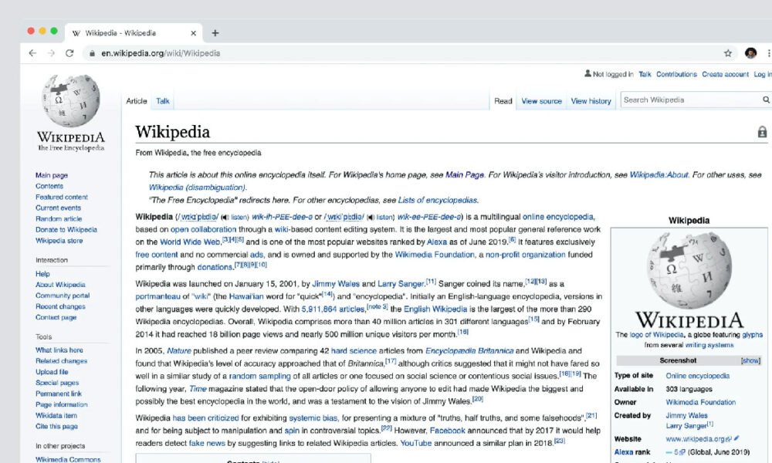
Task: Open Featured content in the sidebar
Action: [x=62, y=197]
